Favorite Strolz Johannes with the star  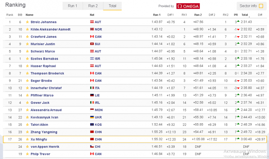[27, 22]
